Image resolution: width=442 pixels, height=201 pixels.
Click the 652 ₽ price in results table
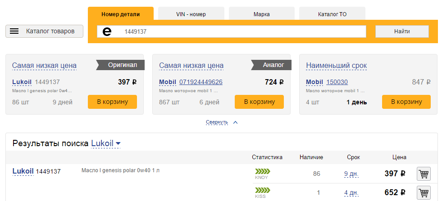click(395, 193)
